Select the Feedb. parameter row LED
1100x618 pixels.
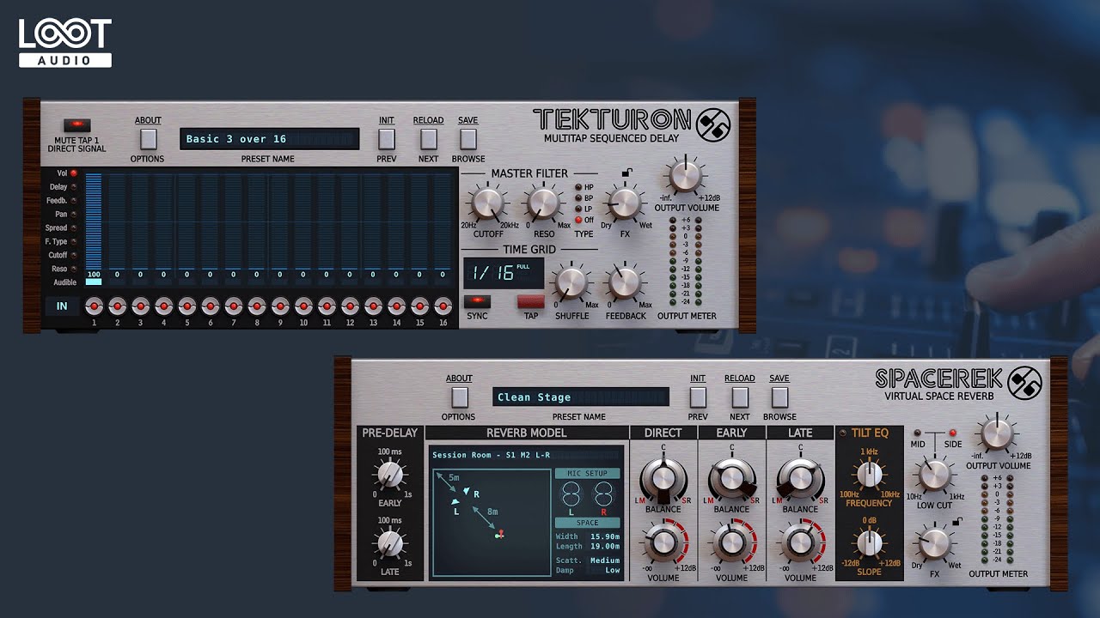73,201
